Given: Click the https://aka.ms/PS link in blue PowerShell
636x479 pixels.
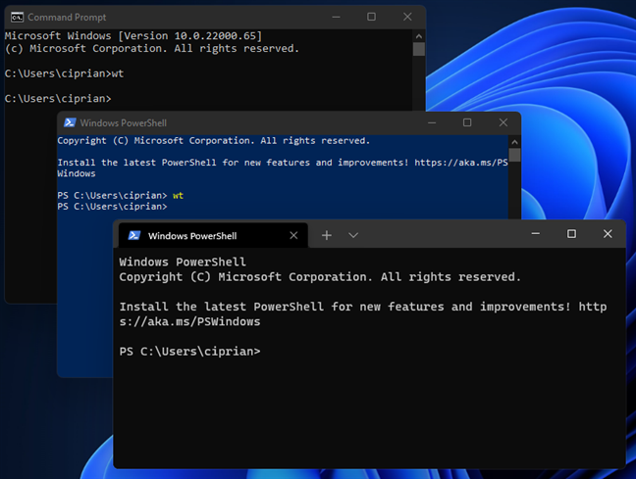Looking at the screenshot, I should click(461, 163).
